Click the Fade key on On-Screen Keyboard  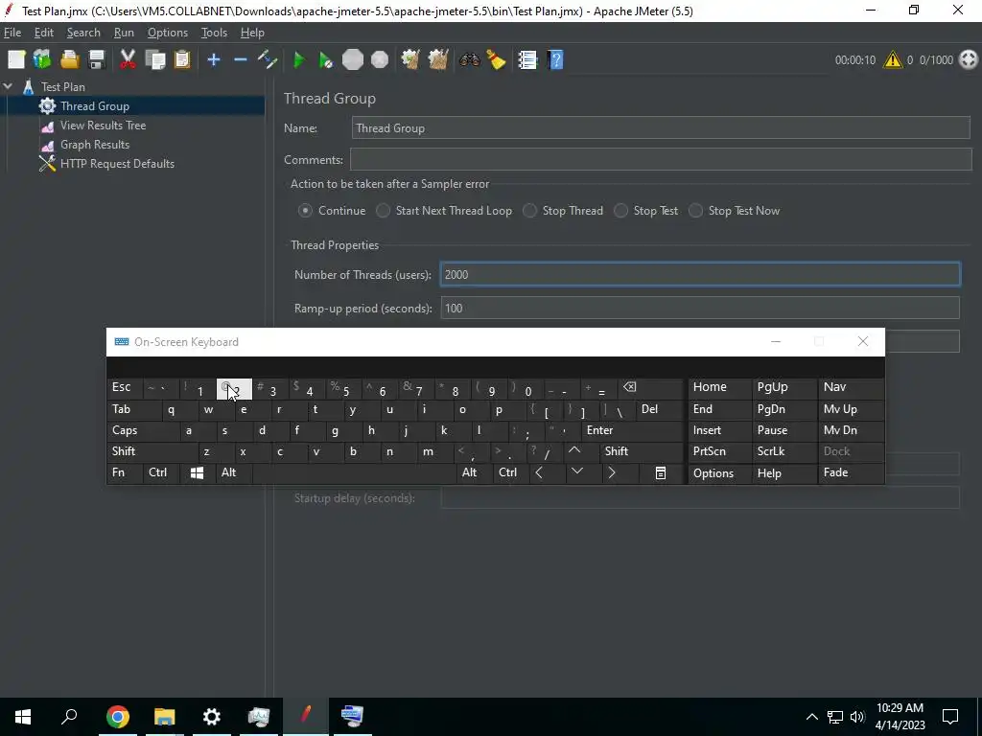850,473
